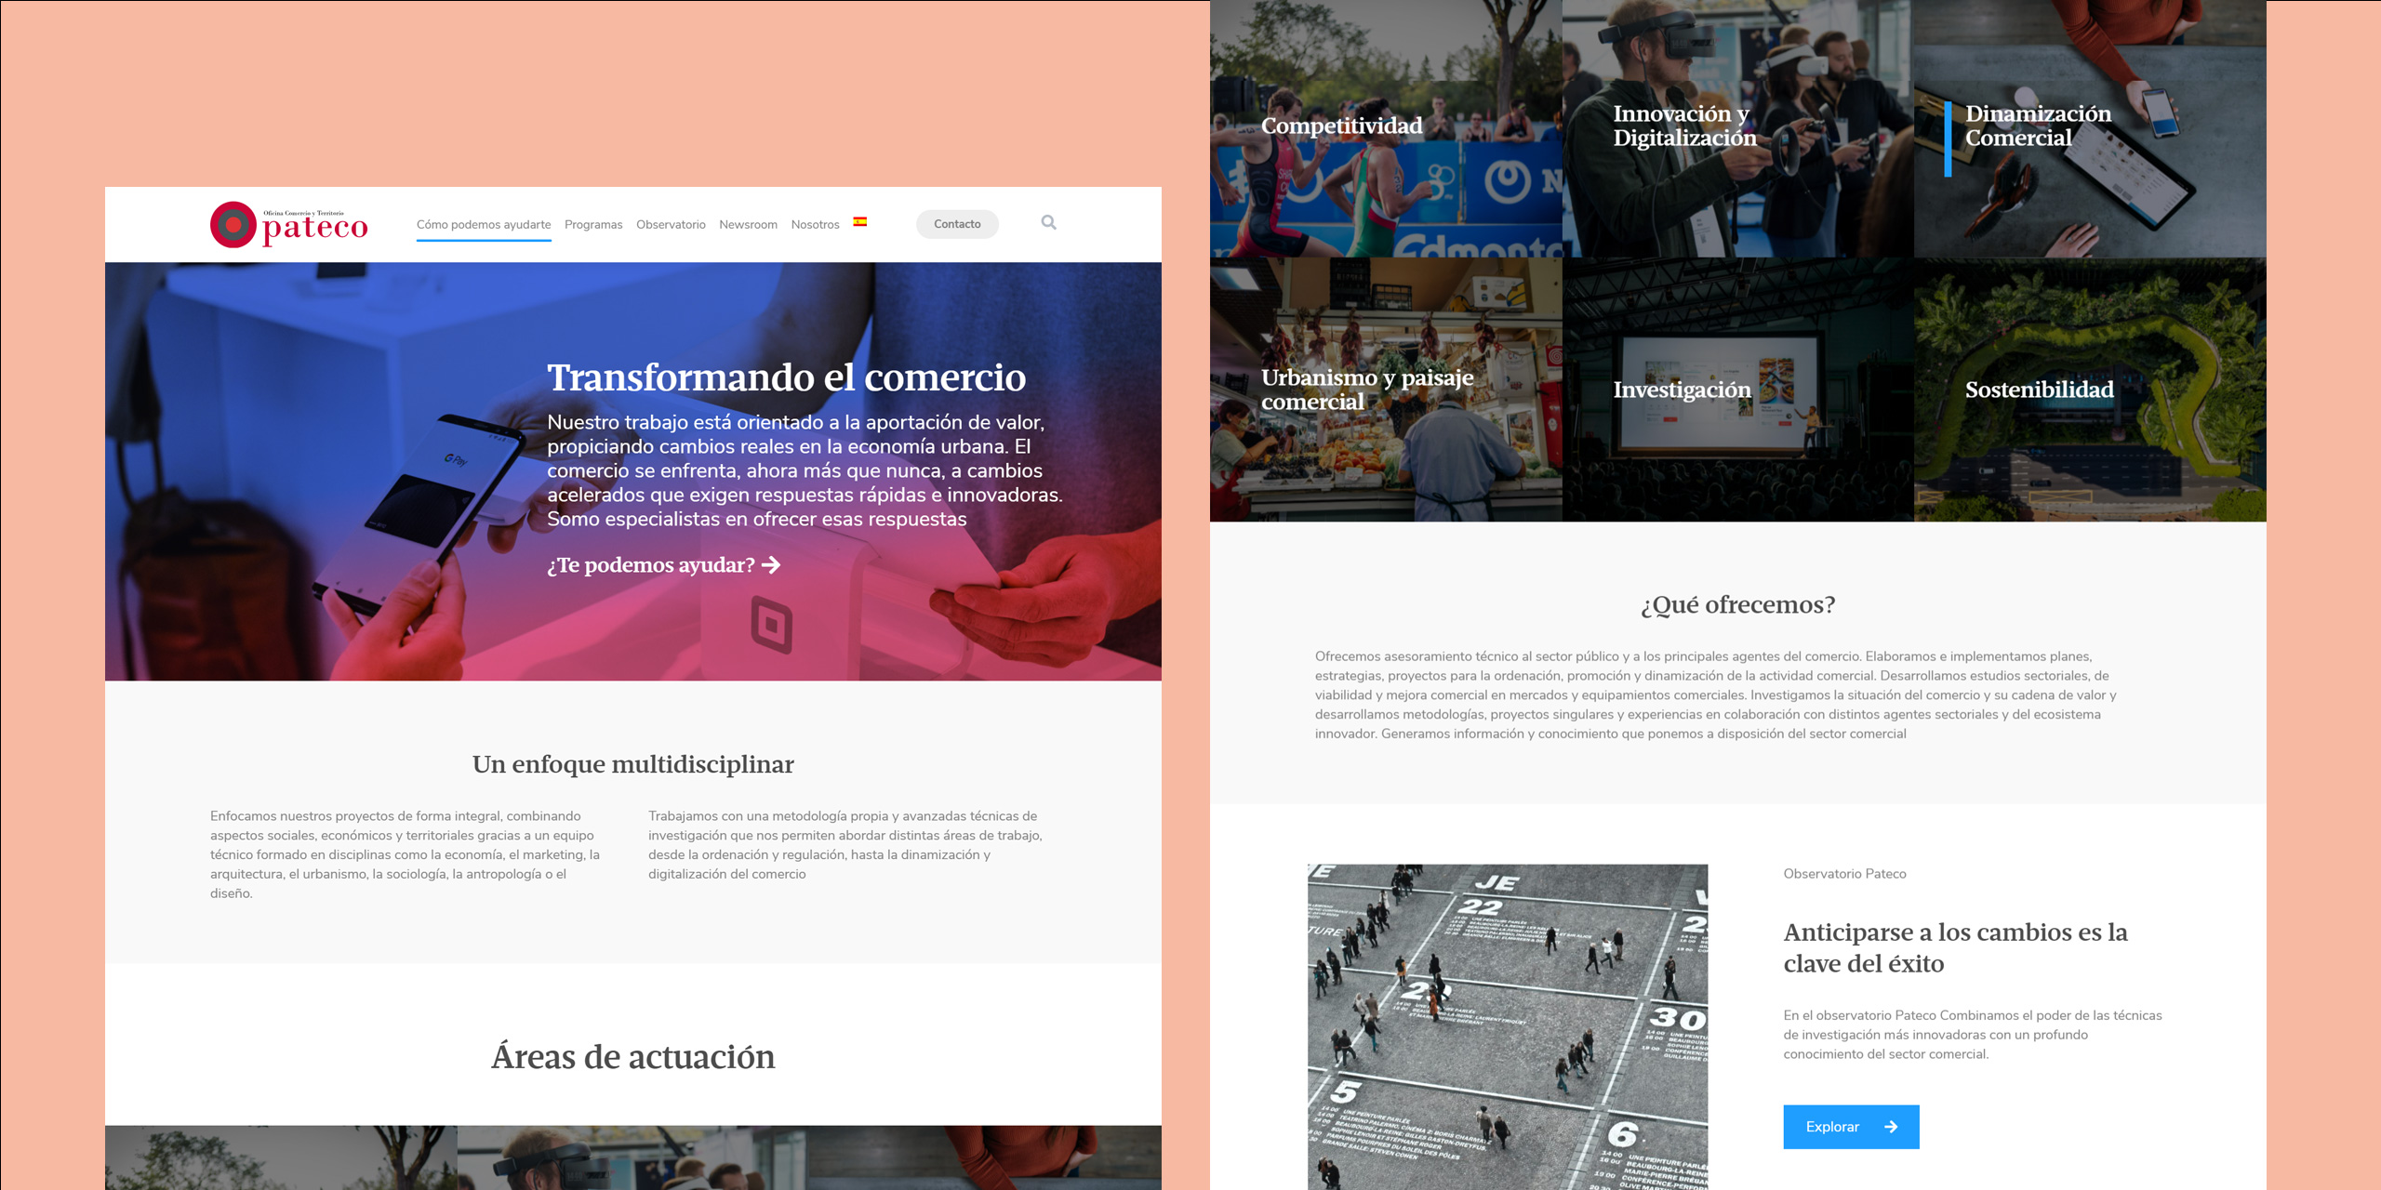Viewport: 2381px width, 1190px height.
Task: Open the Programas menu
Action: pos(593,224)
